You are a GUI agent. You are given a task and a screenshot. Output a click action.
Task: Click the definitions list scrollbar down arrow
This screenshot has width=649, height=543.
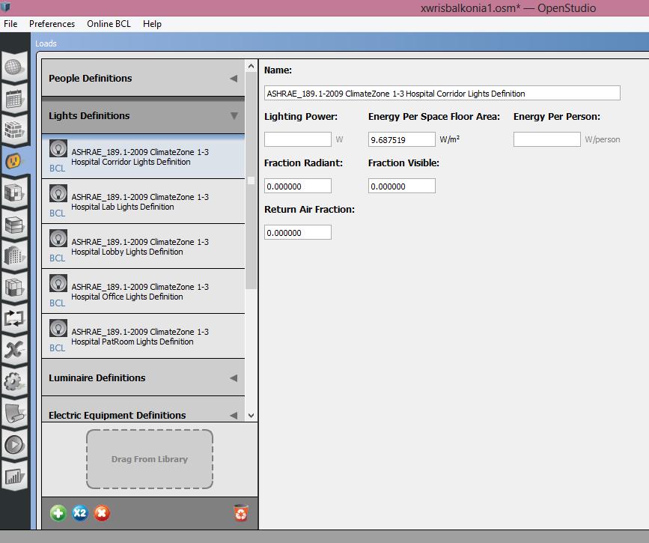coord(251,416)
